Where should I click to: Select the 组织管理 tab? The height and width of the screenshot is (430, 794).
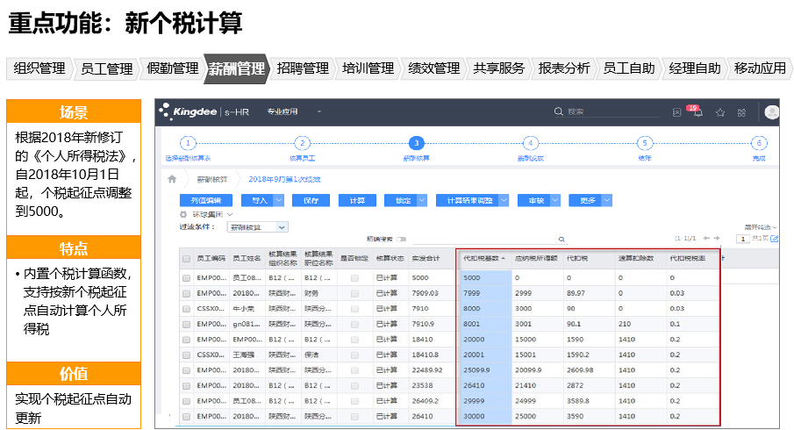pos(39,68)
